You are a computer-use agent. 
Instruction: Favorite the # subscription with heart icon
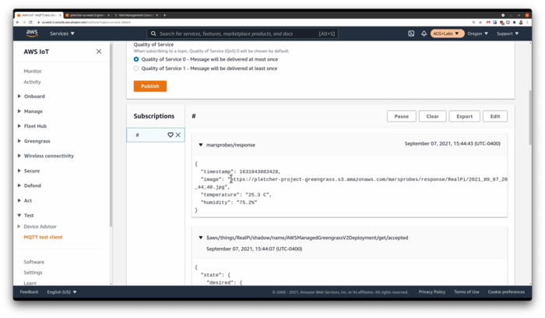click(171, 135)
